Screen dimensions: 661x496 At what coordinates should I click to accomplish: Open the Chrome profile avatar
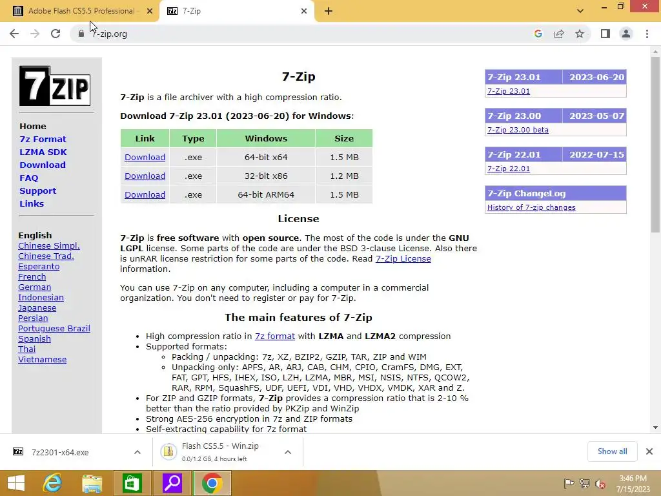pos(626,34)
